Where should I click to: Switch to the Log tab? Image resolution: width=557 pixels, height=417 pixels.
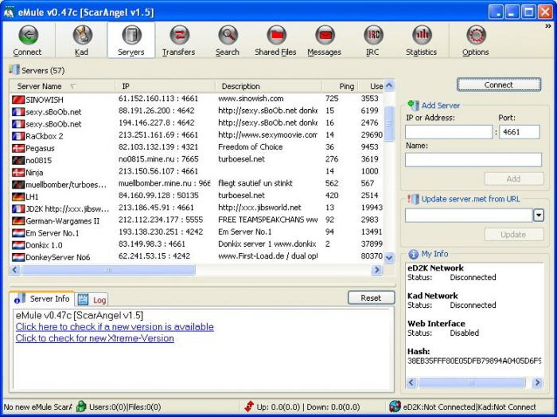click(93, 300)
